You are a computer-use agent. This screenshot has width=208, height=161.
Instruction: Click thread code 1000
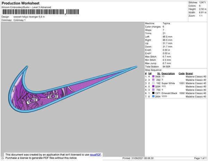[x=182, y=93]
